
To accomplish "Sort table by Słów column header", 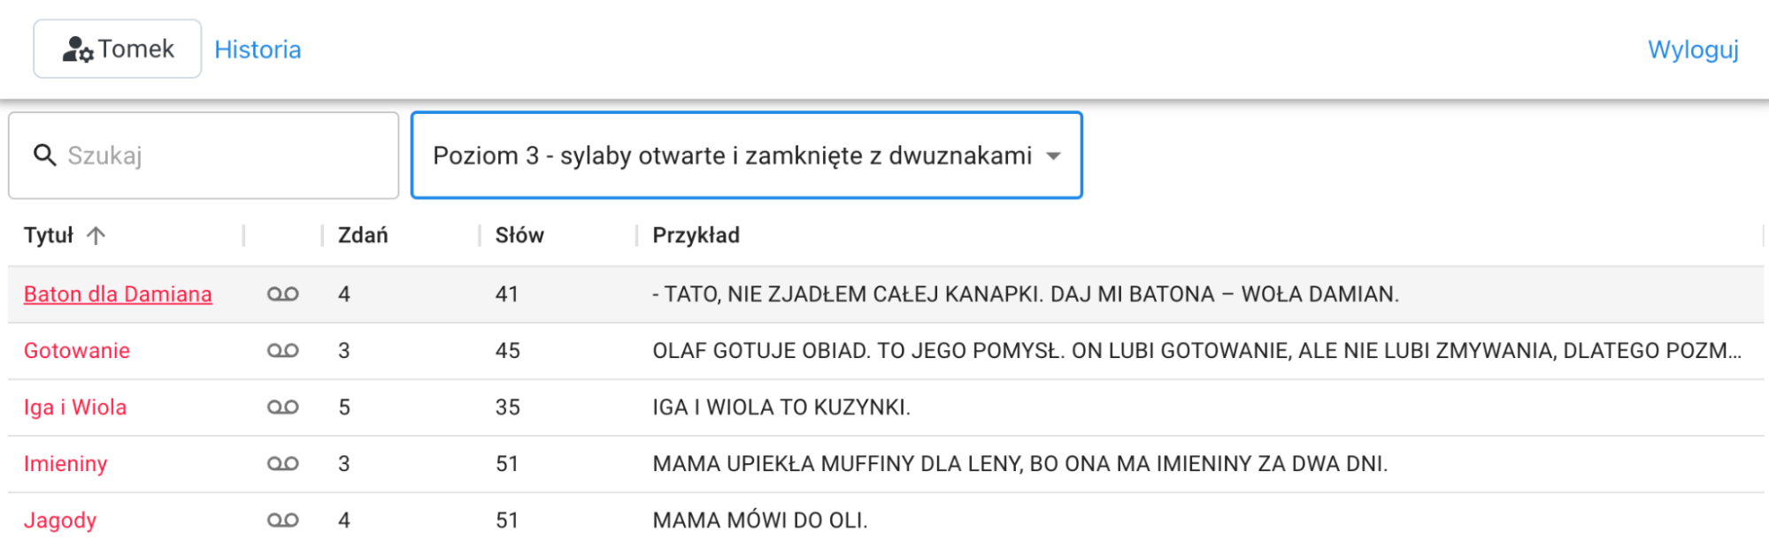I will tap(519, 235).
